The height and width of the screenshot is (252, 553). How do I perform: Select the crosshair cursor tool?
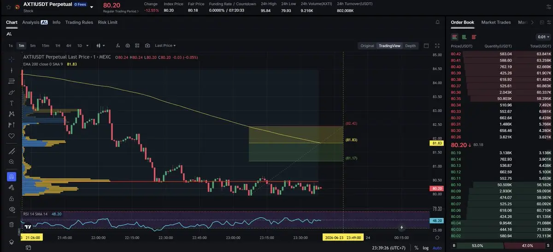tap(12, 59)
